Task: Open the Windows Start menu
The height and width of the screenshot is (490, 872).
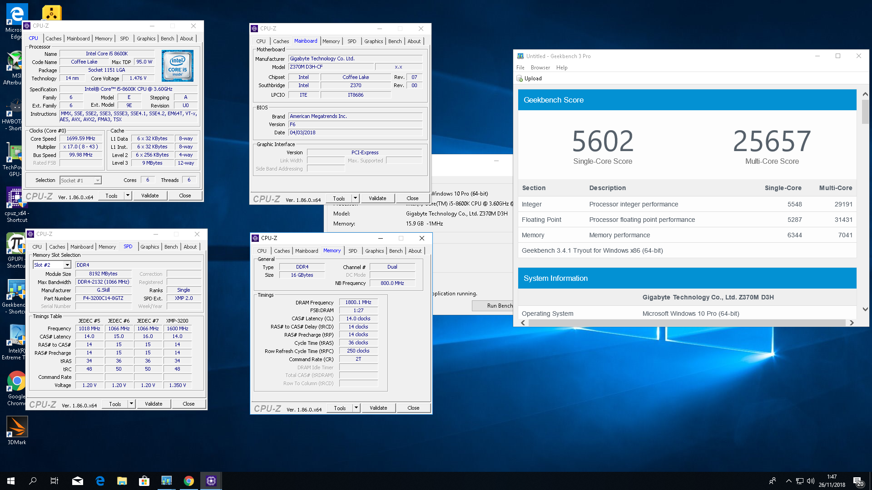Action: point(11,481)
